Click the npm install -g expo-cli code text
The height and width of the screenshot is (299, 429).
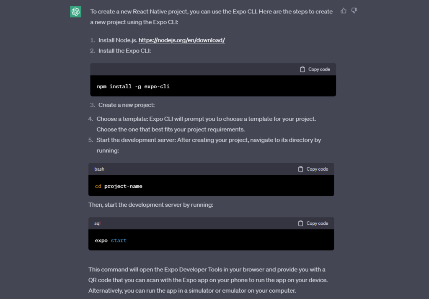point(133,86)
